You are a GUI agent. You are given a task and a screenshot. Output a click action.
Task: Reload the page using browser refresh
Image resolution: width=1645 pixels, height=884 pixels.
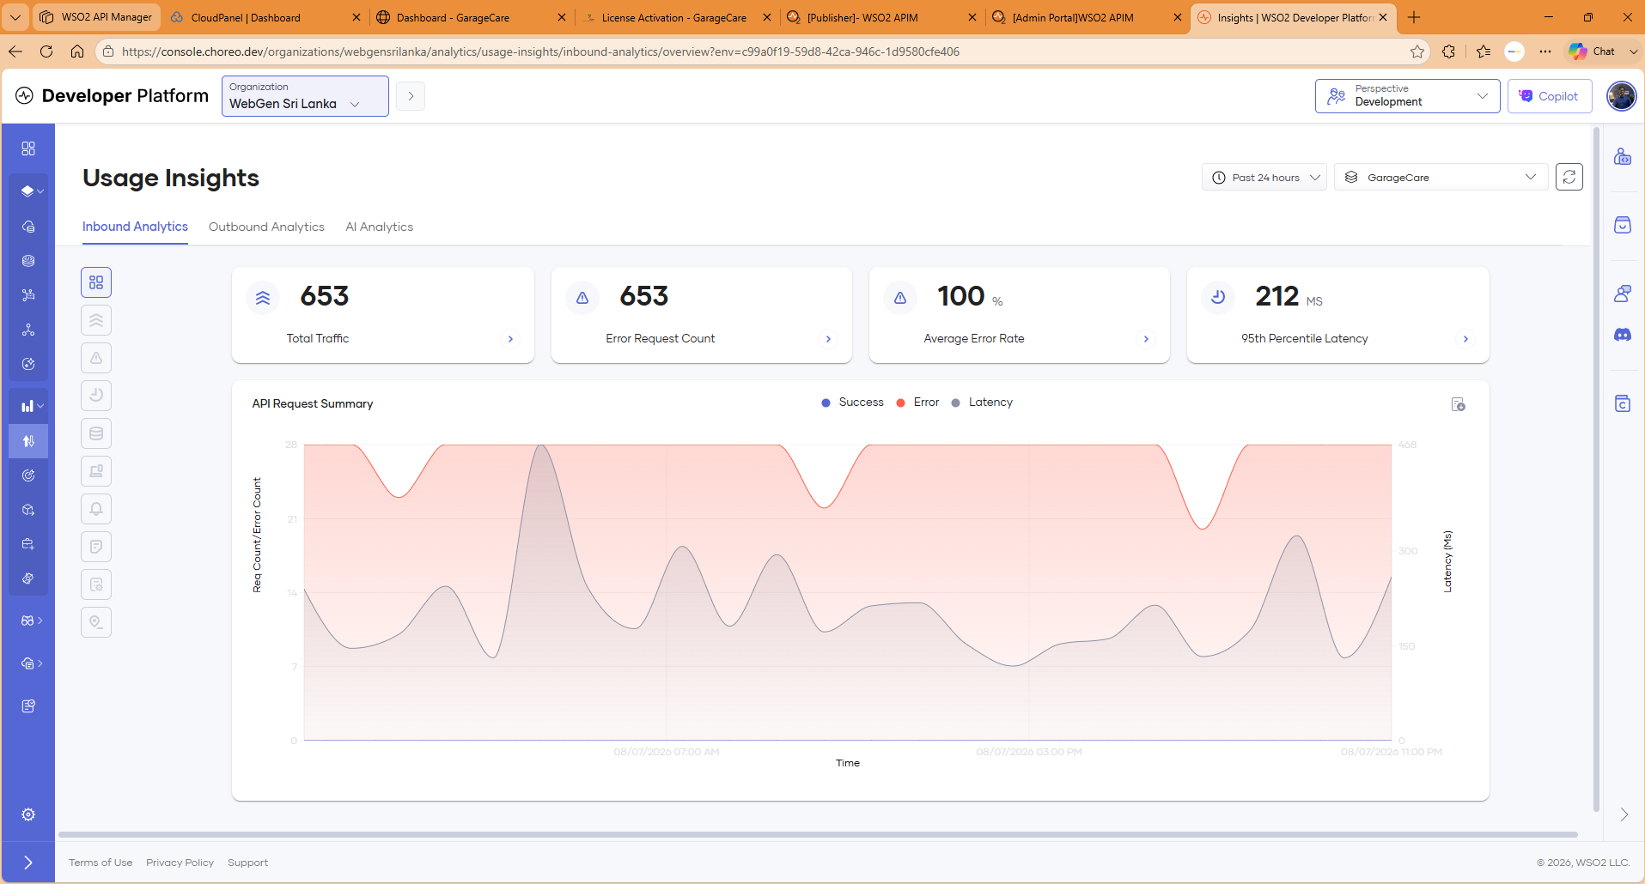[x=46, y=51]
